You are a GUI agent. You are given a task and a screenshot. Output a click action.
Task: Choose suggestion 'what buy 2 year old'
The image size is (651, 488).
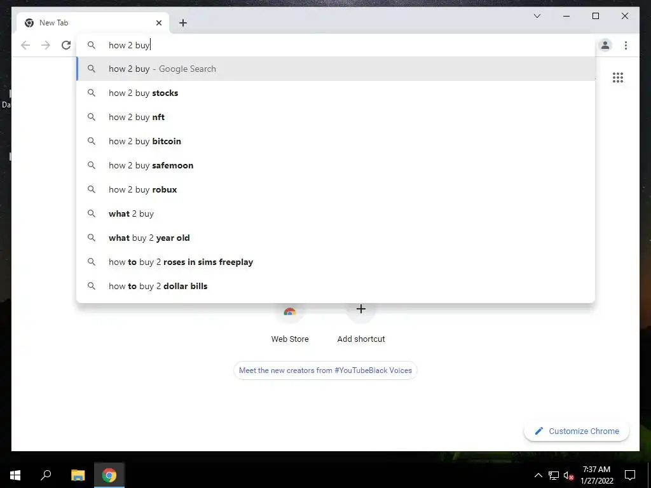tap(336, 238)
